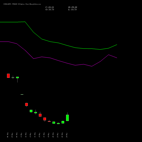Click the flat green dash candle on 11 May
The image size is (142, 142).
point(22,94)
